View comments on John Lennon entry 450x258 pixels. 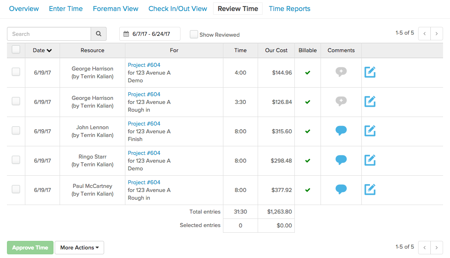point(341,131)
